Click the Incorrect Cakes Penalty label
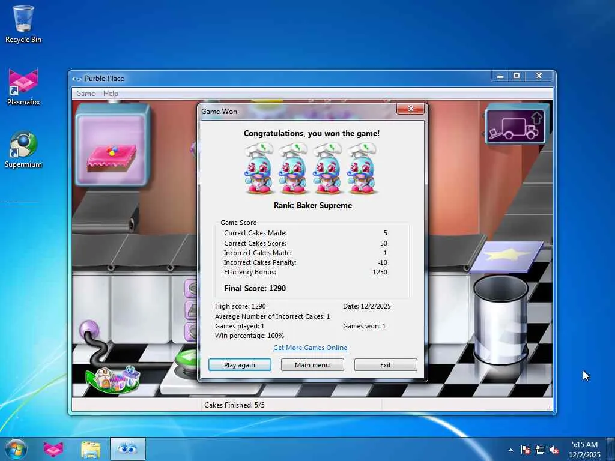 260,262
